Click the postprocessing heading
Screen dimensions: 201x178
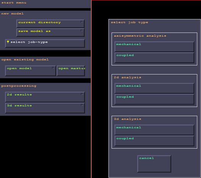pyautogui.click(x=19, y=86)
